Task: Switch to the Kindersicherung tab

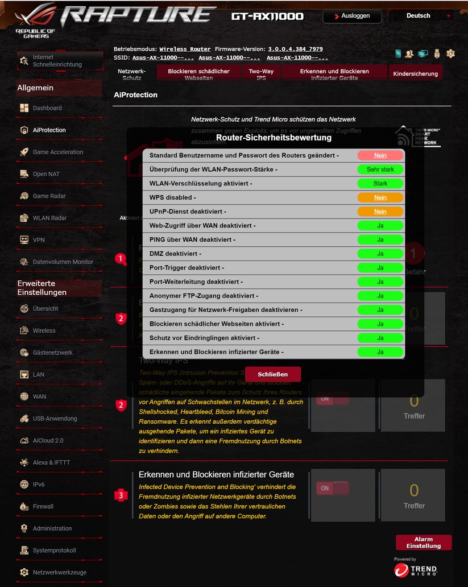Action: [415, 74]
